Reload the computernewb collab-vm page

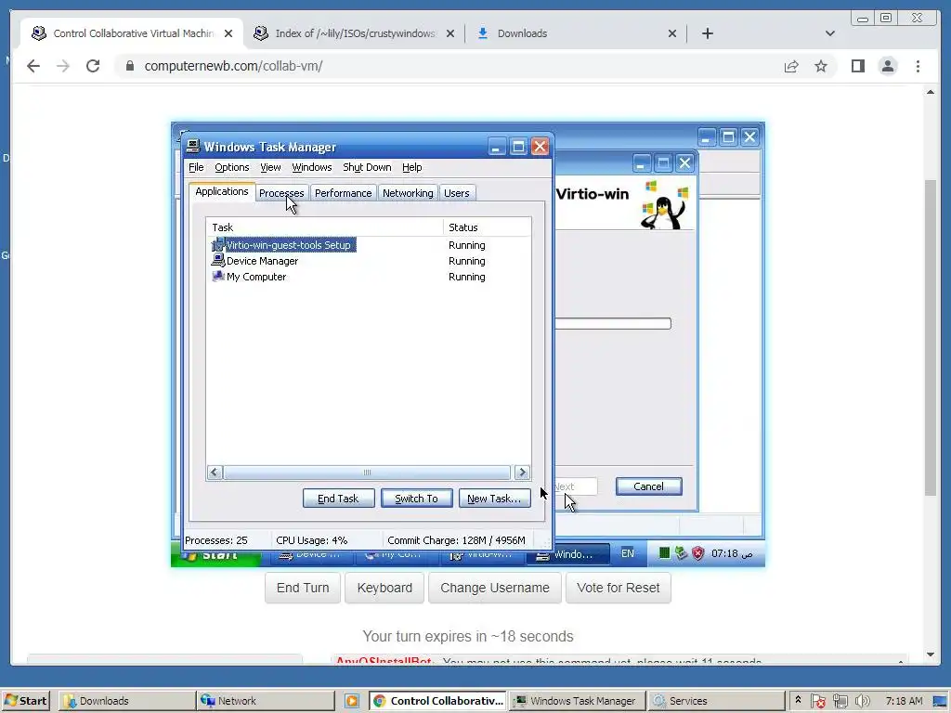click(93, 66)
